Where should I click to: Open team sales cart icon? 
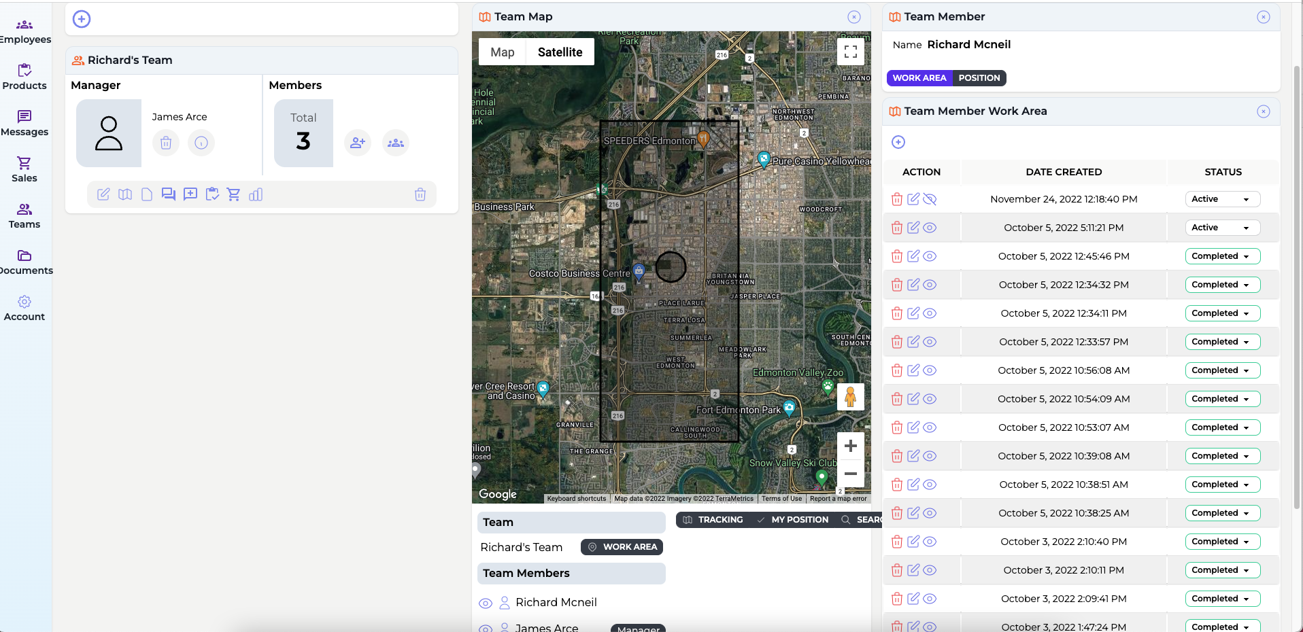click(x=234, y=194)
